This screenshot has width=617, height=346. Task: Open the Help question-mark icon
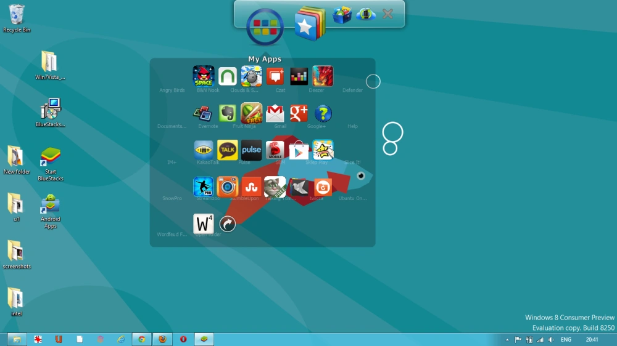[x=323, y=113]
